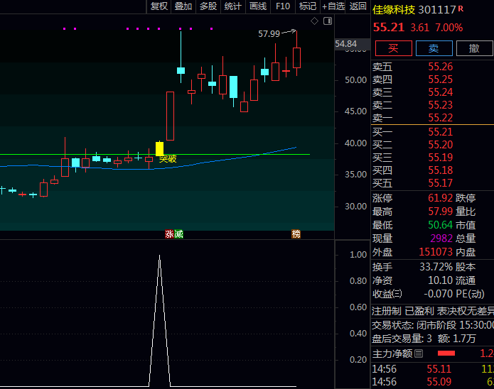Open 多股 multi-stock view

coord(208,6)
